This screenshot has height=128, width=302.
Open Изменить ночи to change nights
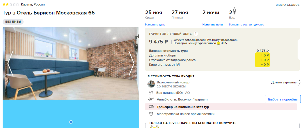[x=212, y=25]
